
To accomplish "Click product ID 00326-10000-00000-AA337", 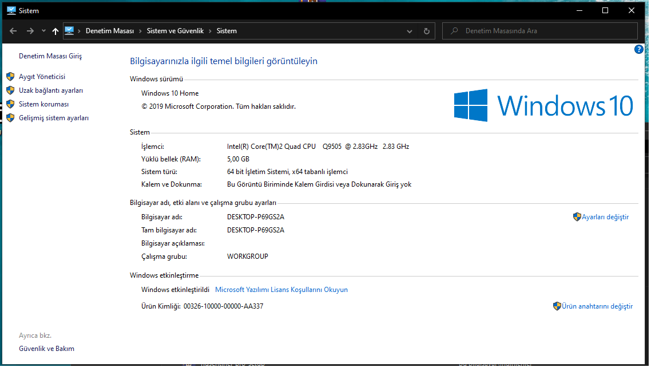I will pos(224,306).
